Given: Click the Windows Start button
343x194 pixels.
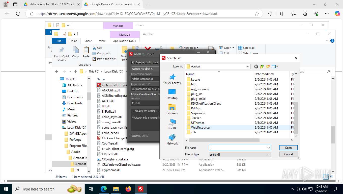Looking at the screenshot, I should (6, 189).
